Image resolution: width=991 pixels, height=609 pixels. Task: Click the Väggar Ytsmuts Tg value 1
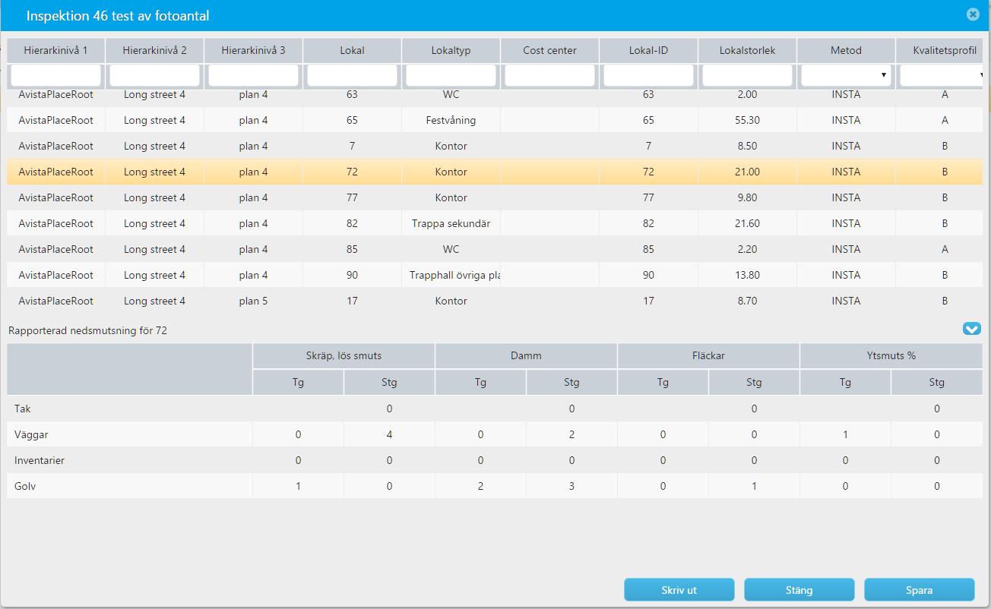pos(845,434)
